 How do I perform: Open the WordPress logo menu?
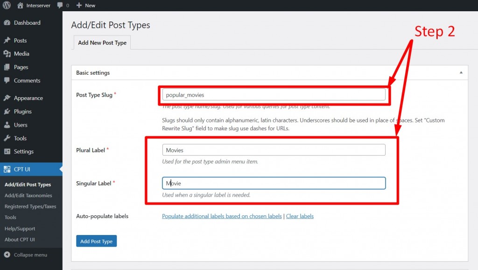point(7,5)
